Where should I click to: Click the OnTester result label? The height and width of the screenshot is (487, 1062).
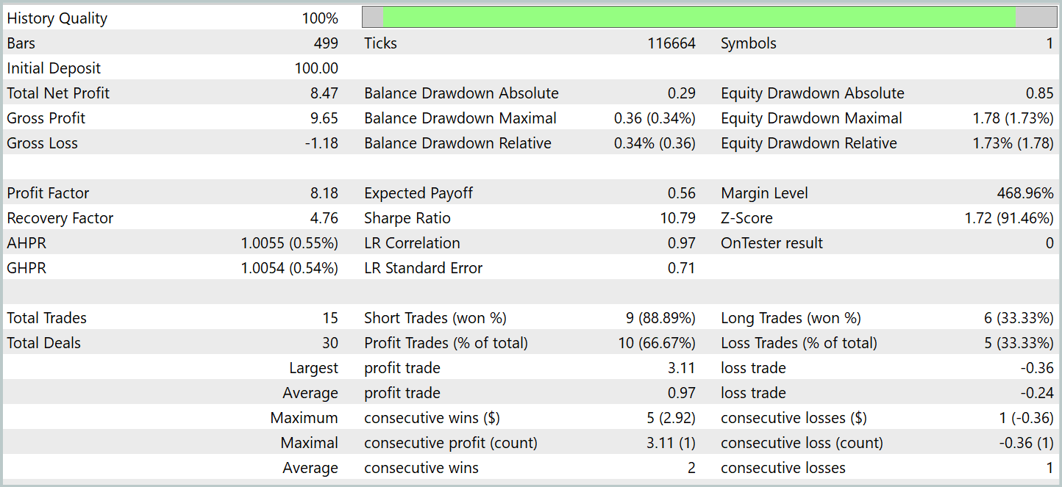pyautogui.click(x=771, y=243)
